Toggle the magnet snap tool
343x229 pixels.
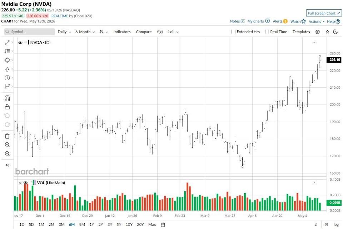[7, 98]
